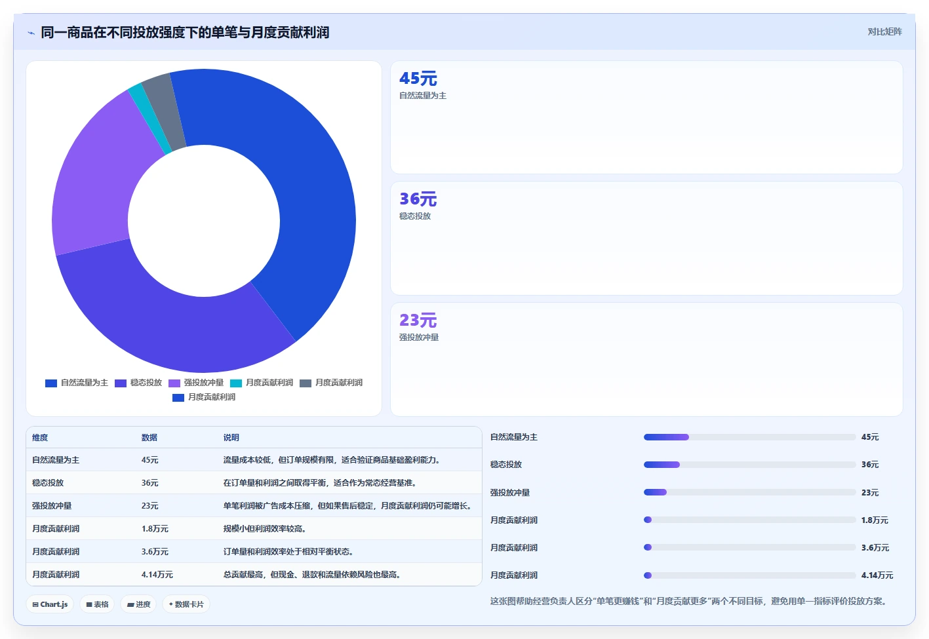Screen dimensions: 929x639
Task: Select the 4.14万元 table row
Action: tap(254, 574)
